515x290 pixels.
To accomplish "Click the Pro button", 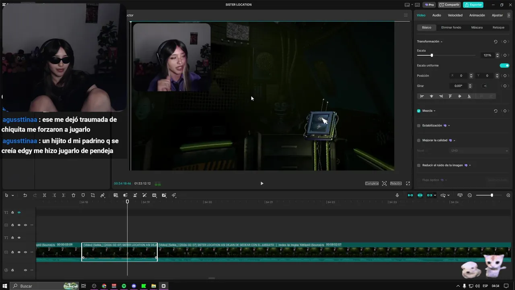I will [x=429, y=5].
